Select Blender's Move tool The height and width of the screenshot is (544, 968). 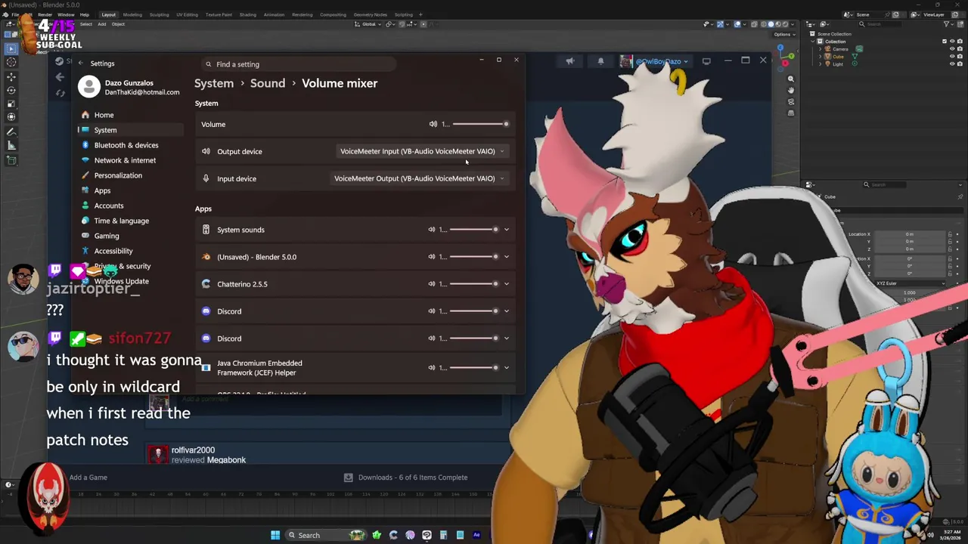pos(11,76)
